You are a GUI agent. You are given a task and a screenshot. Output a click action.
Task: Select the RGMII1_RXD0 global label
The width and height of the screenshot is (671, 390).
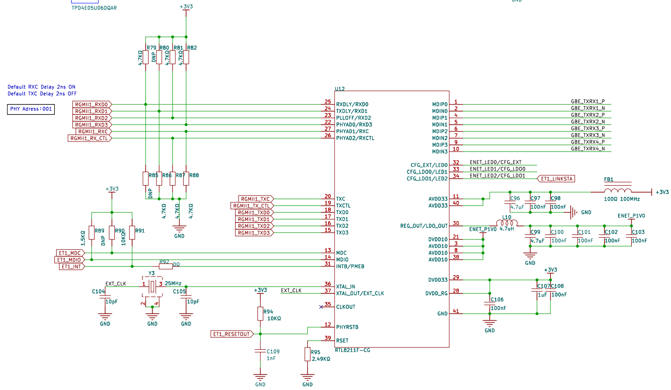92,104
